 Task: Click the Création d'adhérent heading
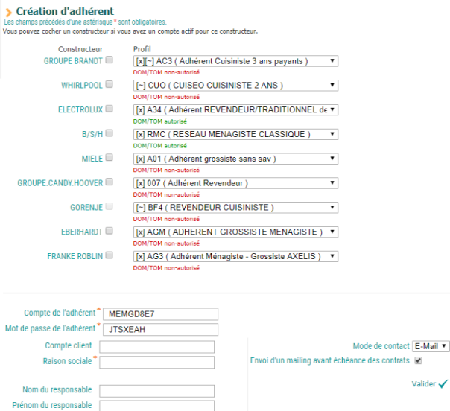(65, 11)
